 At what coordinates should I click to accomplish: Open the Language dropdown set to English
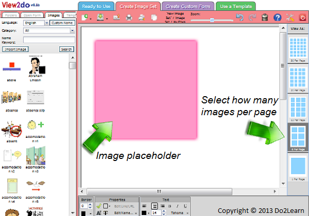36,23
